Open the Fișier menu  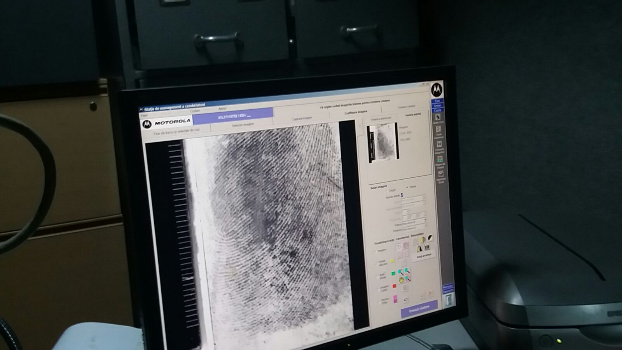144,115
